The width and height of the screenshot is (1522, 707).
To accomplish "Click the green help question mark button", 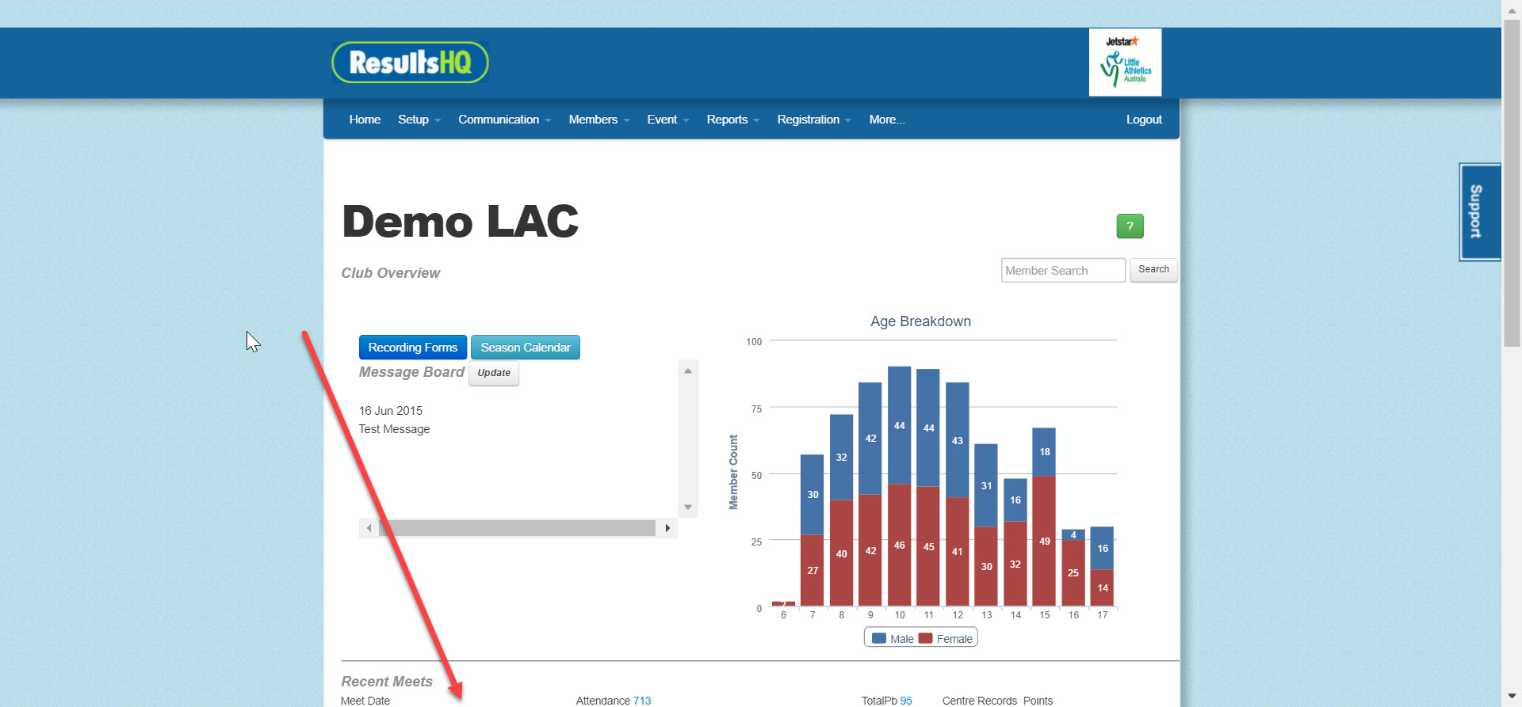I will pos(1130,226).
